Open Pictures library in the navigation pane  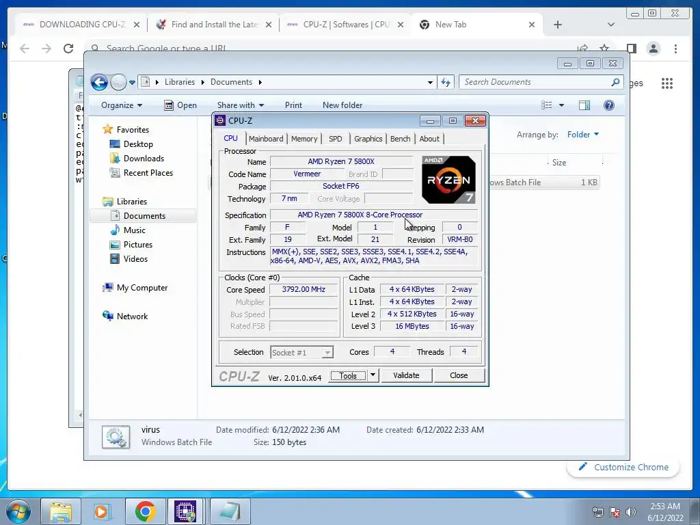pyautogui.click(x=138, y=245)
